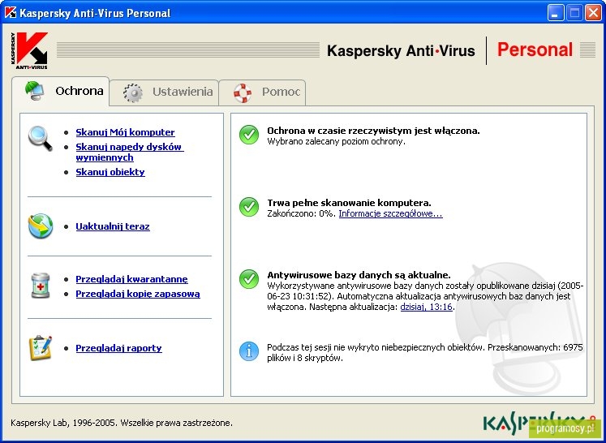606x443 pixels.
Task: Click 'Trwa pełne skanowanie komputera.' heading
Action: coord(349,203)
